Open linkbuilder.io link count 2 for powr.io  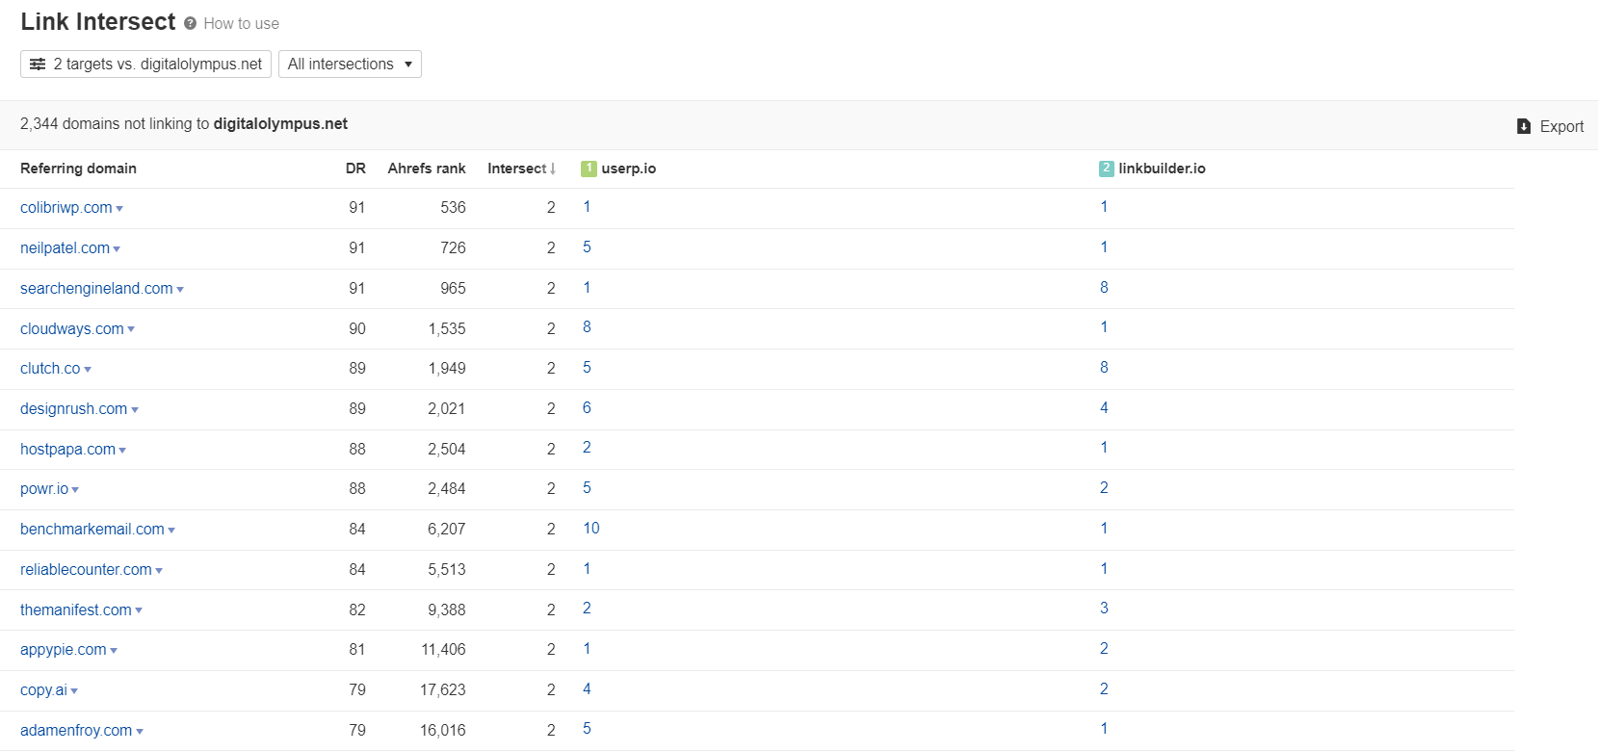pyautogui.click(x=1104, y=488)
